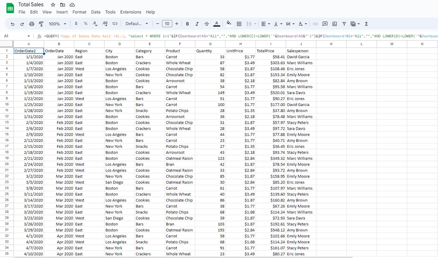Select the cell showing $520.01
The height and width of the screenshot is (258, 438).
(x=271, y=93)
